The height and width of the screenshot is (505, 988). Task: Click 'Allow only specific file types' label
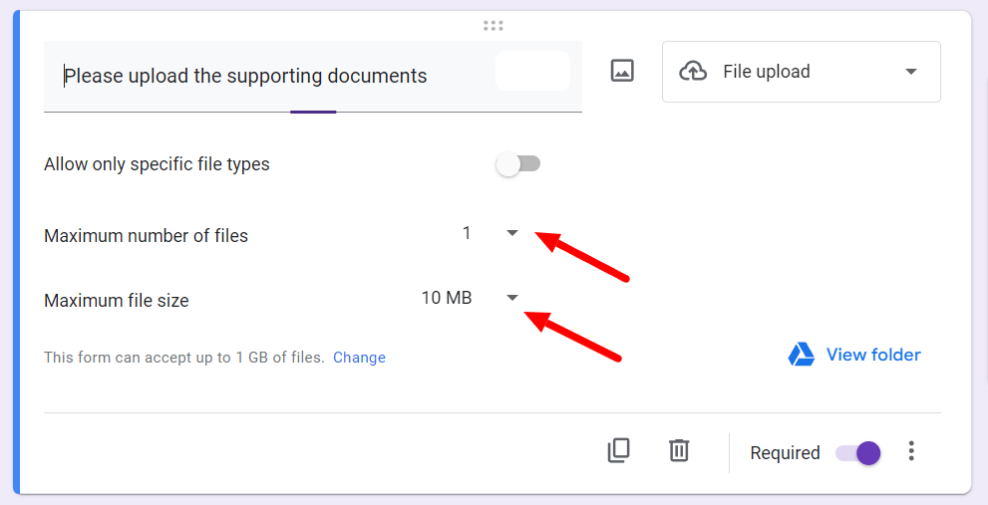click(x=157, y=164)
